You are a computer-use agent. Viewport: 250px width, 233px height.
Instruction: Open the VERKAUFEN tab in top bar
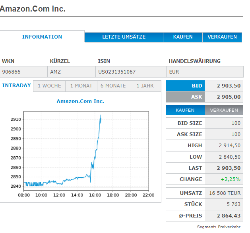click(222, 37)
